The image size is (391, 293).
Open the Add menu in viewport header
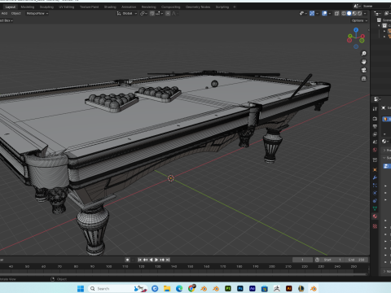click(4, 13)
